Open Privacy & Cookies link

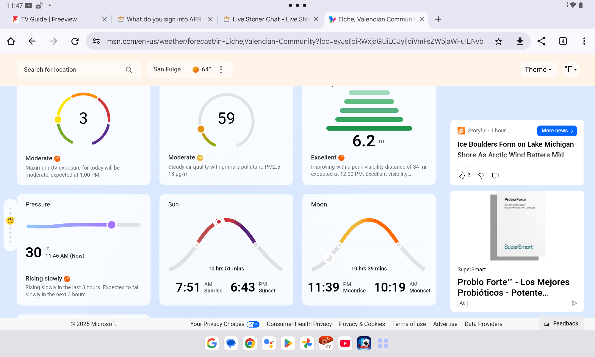(362, 324)
